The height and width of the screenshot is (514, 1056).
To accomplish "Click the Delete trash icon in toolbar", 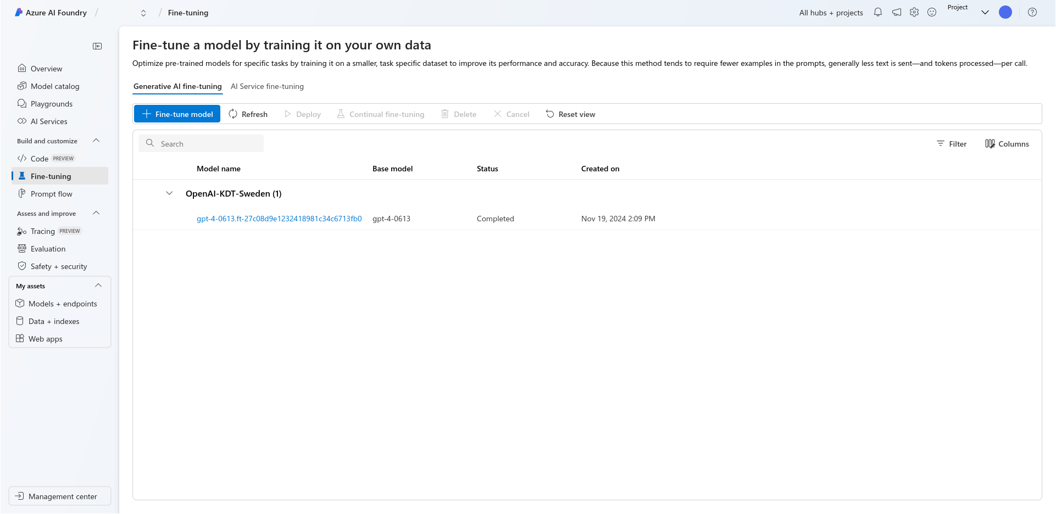I will click(445, 114).
